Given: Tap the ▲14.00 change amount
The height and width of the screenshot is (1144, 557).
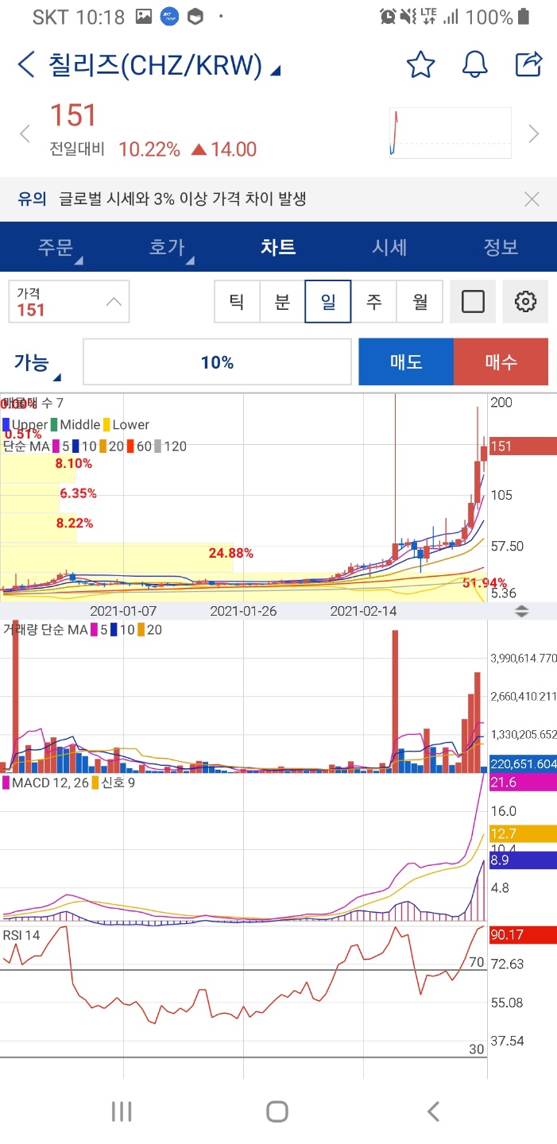Looking at the screenshot, I should tap(224, 149).
